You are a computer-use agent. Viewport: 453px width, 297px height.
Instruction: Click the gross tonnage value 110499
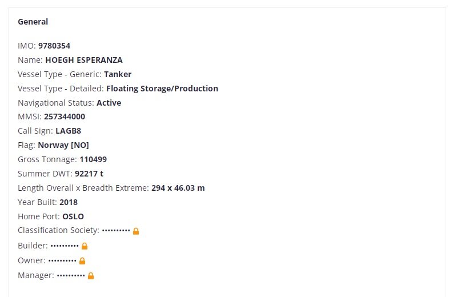click(93, 159)
